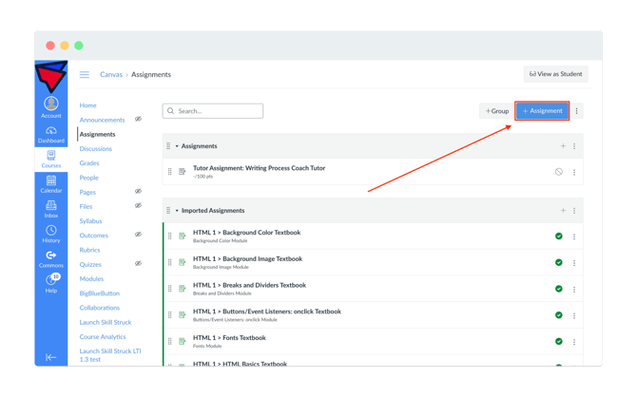637x397 pixels.
Task: Open the Commons icon in blue sidebar
Action: [x=51, y=255]
